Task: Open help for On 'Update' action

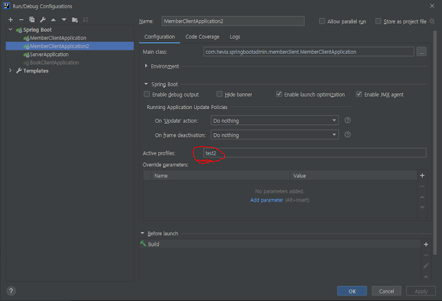Action: click(347, 120)
